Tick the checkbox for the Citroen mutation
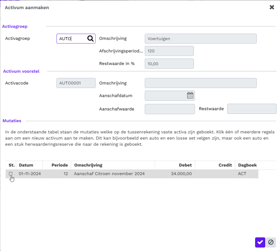This screenshot has width=280, height=251. [x=11, y=174]
